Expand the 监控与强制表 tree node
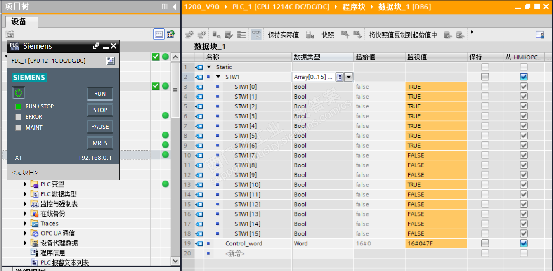The height and width of the screenshot is (271, 553). (x=26, y=204)
